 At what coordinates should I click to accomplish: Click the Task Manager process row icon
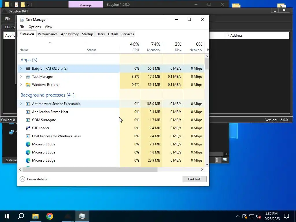pos(28,77)
